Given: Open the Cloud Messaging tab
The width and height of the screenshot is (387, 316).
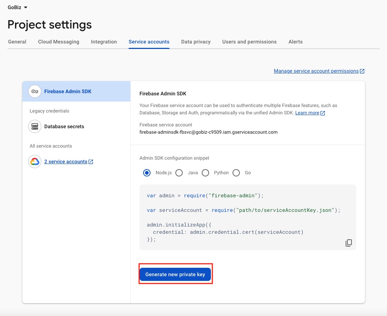Looking at the screenshot, I should tap(59, 42).
